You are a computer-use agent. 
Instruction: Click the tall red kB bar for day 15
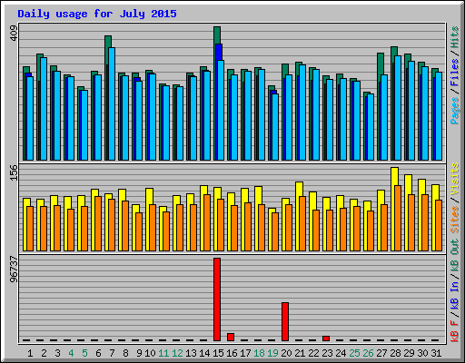[217, 299]
